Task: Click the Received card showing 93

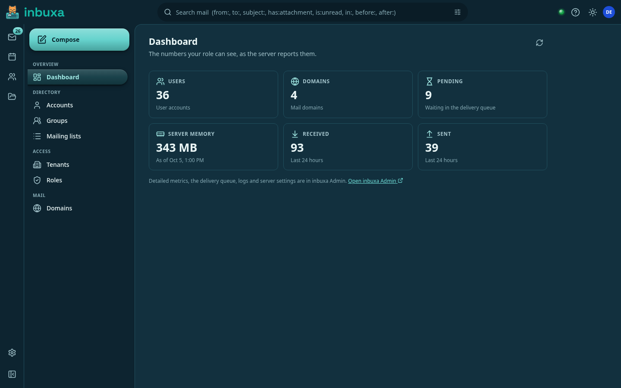Action: click(348, 147)
